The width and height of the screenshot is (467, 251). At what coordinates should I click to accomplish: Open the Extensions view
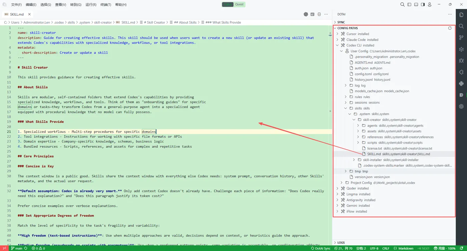(x=461, y=72)
